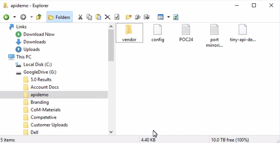Open the Views dropdown arrow
The height and width of the screenshot is (143, 280).
click(168, 17)
